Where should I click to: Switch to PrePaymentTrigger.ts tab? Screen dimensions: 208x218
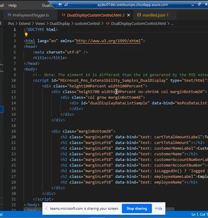31,15
